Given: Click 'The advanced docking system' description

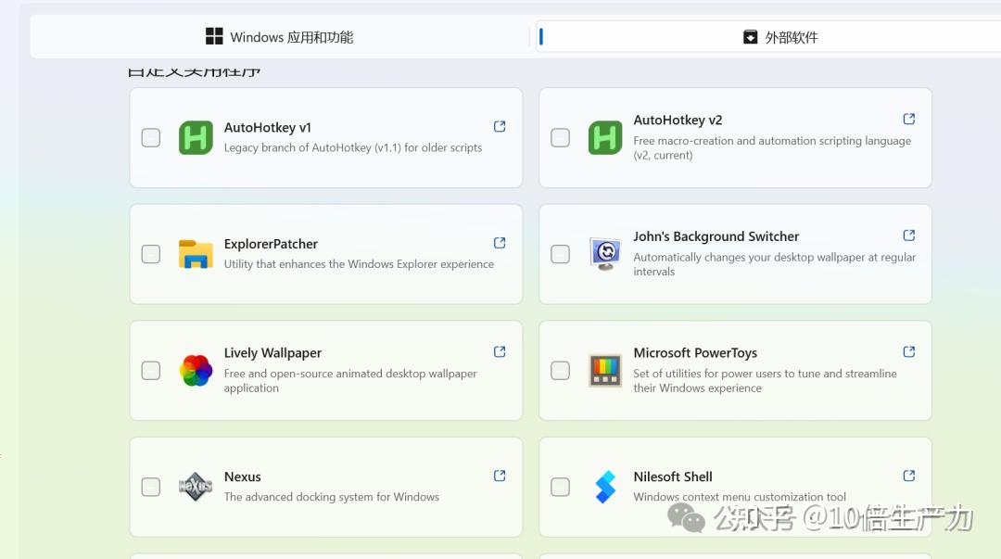Looking at the screenshot, I should tap(331, 496).
